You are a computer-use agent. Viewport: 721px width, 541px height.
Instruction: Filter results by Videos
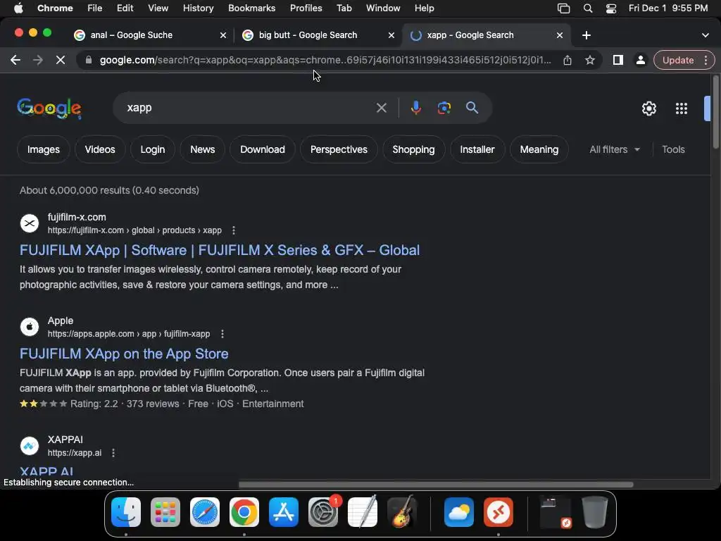coord(100,150)
